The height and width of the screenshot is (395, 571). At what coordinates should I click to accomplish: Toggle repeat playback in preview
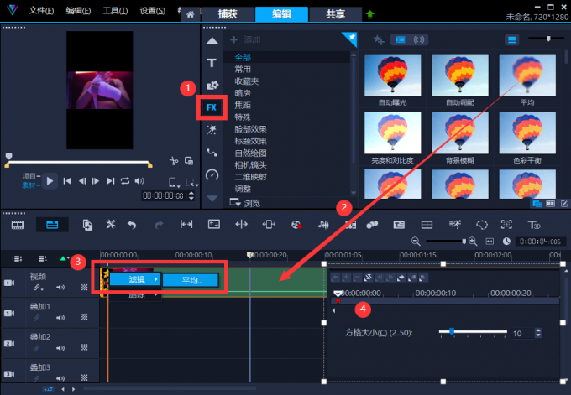[125, 181]
